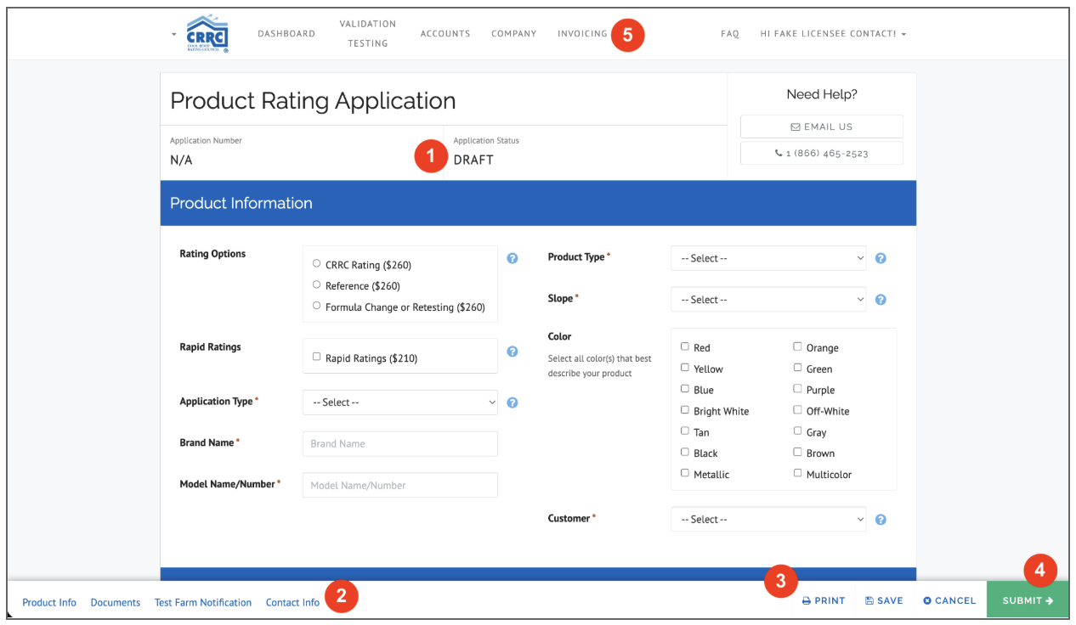Open the Customer dropdown

(x=768, y=520)
